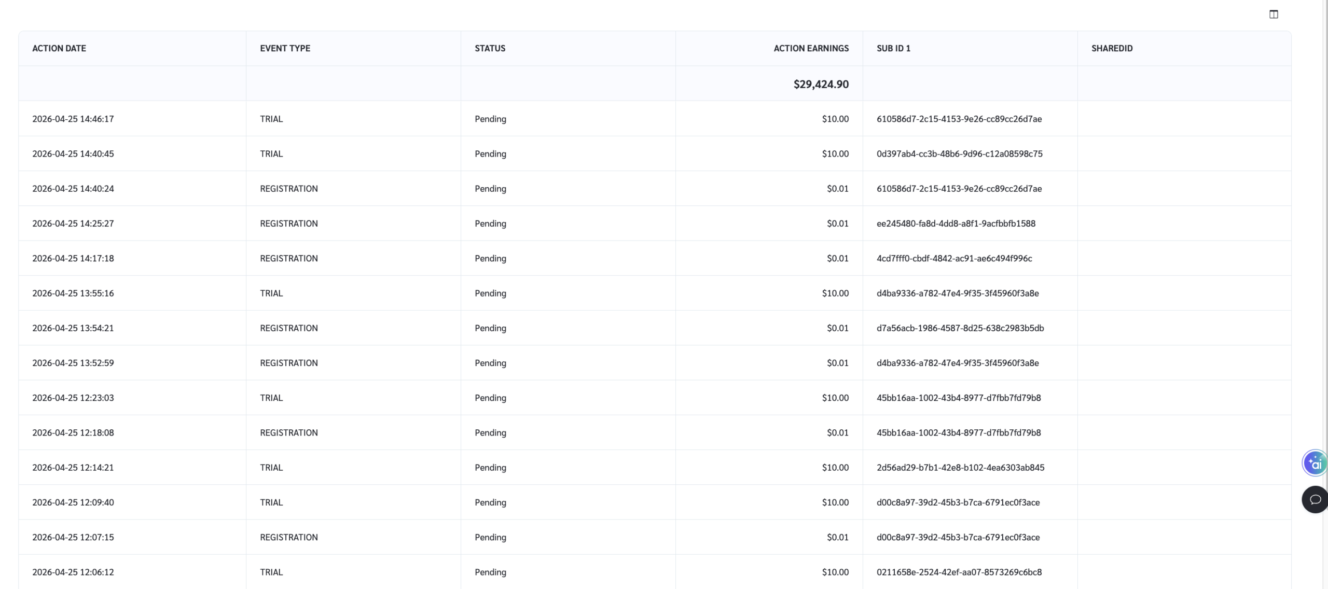The image size is (1328, 589).
Task: Open the chat support bubble
Action: pos(1315,499)
